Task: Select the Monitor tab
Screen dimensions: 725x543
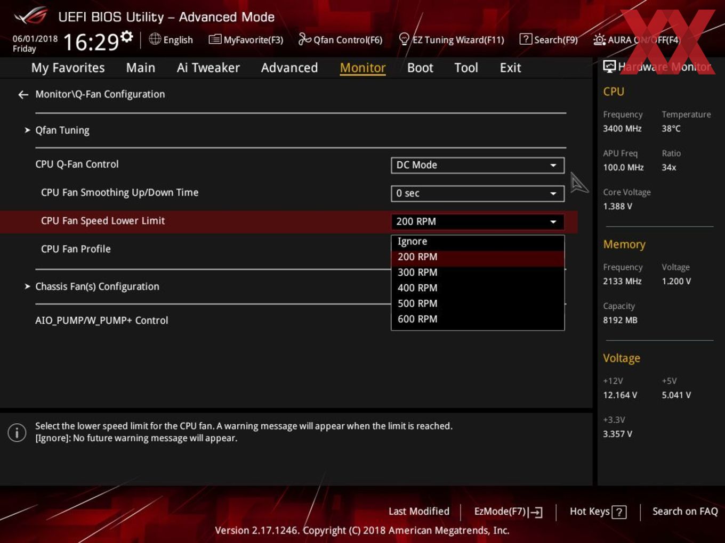Action: (362, 68)
